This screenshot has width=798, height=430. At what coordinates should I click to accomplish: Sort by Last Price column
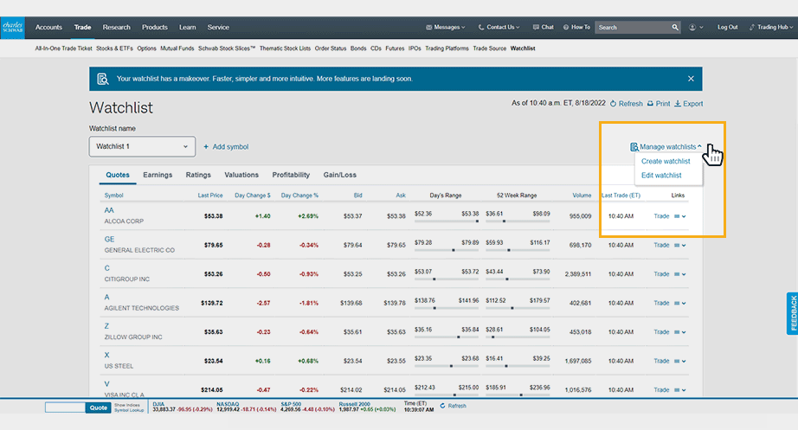(x=210, y=196)
